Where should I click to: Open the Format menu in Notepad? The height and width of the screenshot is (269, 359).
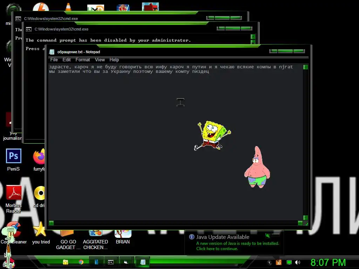(83, 60)
